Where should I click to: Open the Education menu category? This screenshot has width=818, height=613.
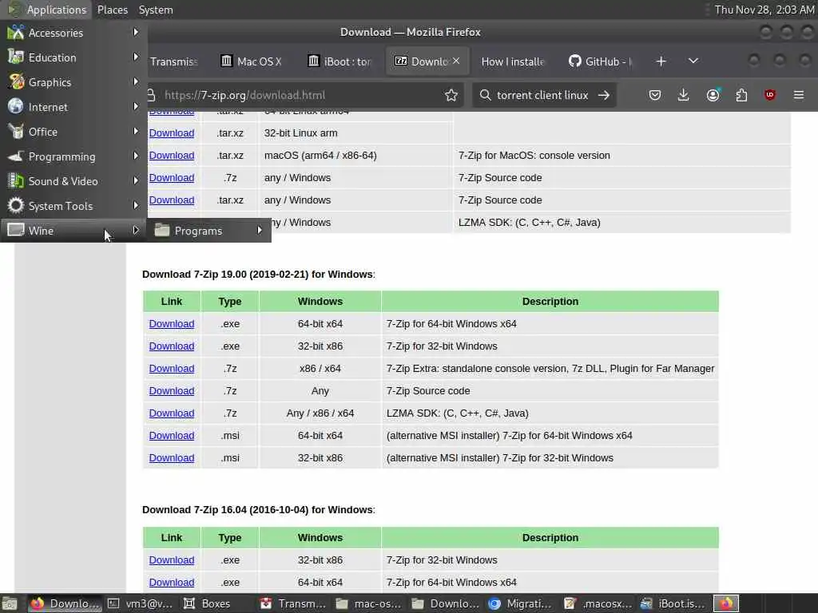tap(73, 57)
